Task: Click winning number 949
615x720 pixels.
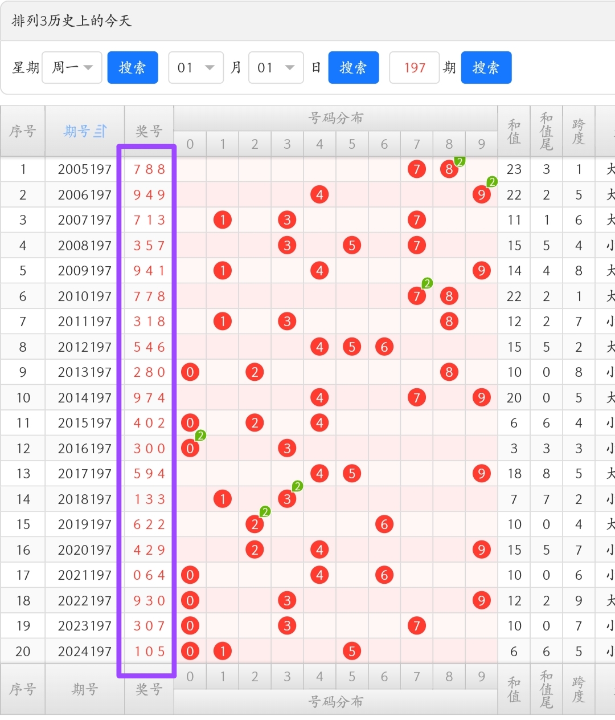Action: 149,195
